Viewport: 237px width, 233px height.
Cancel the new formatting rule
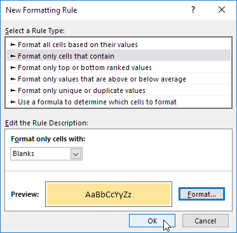click(205, 221)
